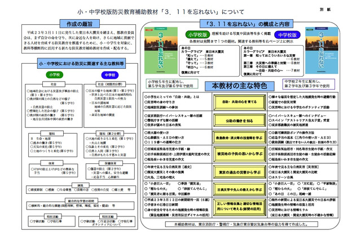Click the yellow 自助・共助の心を育てる box

pyautogui.click(x=239, y=102)
